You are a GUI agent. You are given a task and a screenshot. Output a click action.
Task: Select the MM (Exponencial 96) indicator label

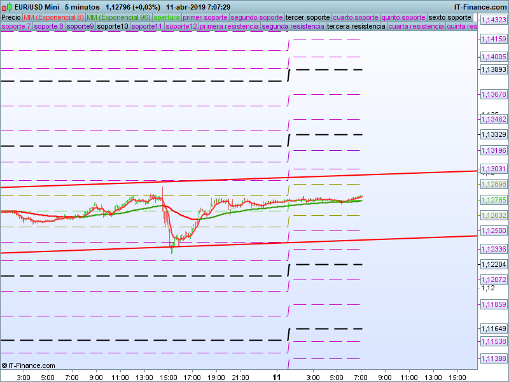[118, 17]
